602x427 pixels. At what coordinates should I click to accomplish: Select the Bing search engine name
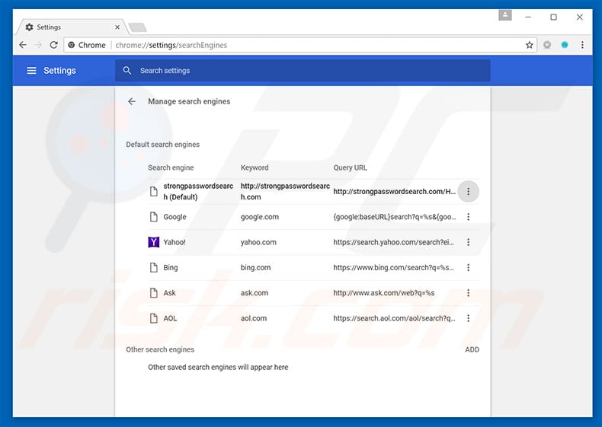pos(171,267)
